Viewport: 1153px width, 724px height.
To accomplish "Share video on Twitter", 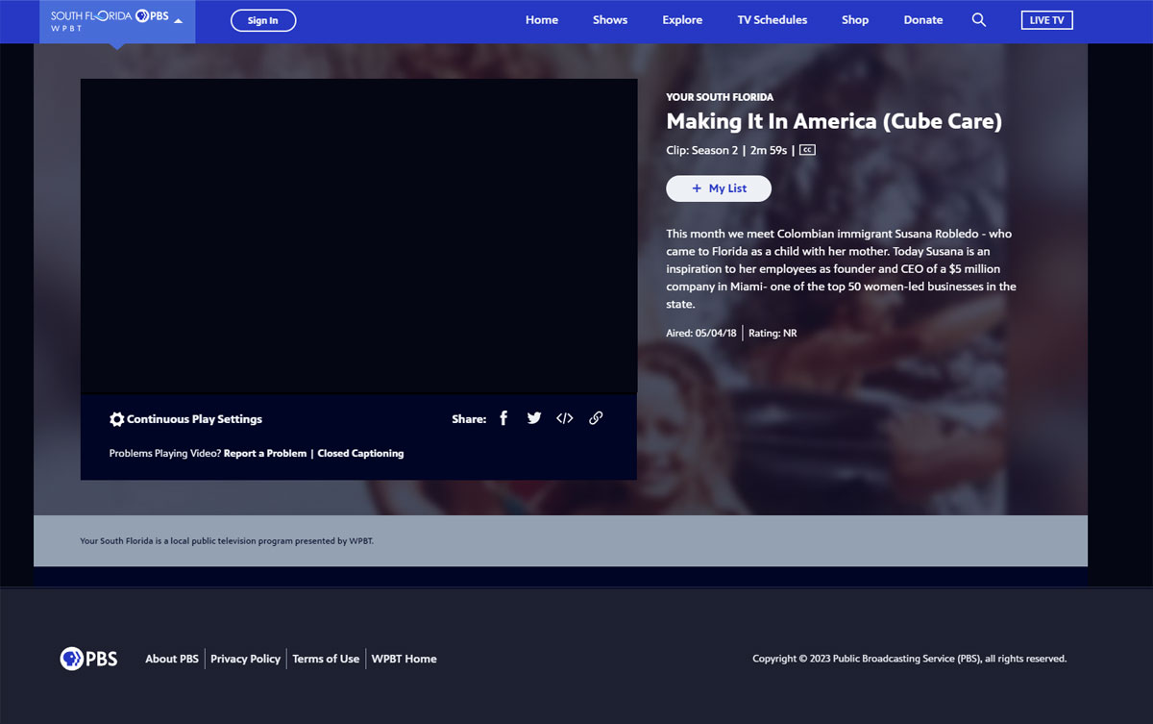I will click(534, 418).
